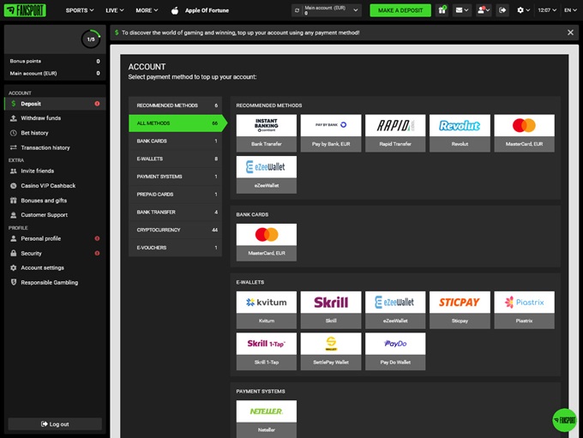Select the Neteller payment system

(267, 416)
